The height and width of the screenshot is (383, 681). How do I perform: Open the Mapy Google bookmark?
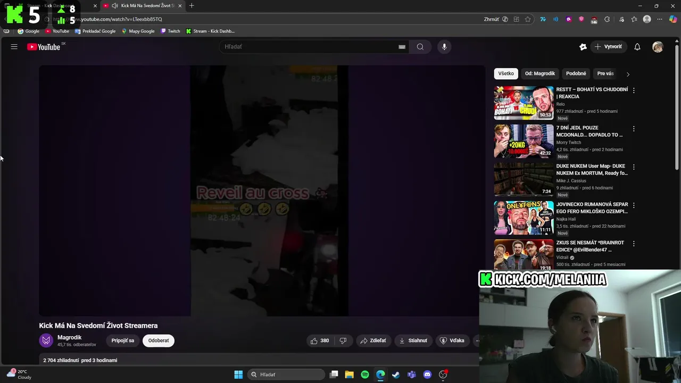(x=138, y=31)
